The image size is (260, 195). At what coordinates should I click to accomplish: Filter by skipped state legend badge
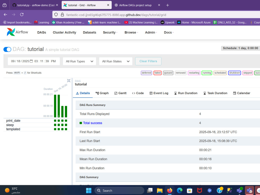click(x=248, y=73)
